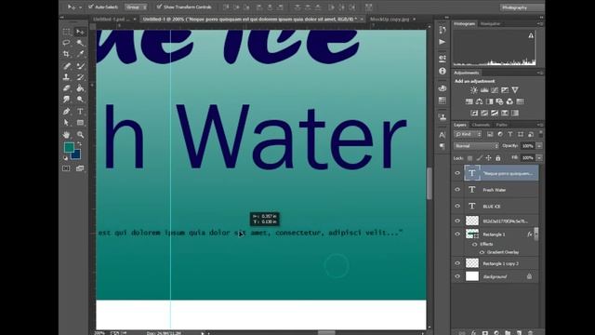Open the Actions panel play icon
The image size is (595, 335).
pyautogui.click(x=443, y=42)
